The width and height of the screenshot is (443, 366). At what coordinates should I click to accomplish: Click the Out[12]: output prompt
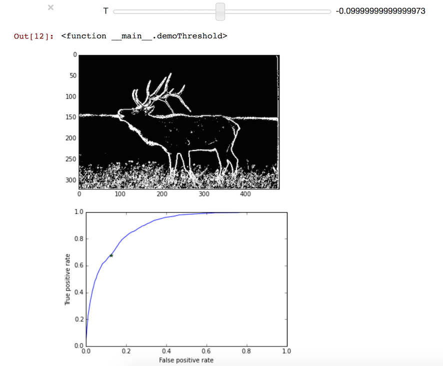[x=33, y=36]
